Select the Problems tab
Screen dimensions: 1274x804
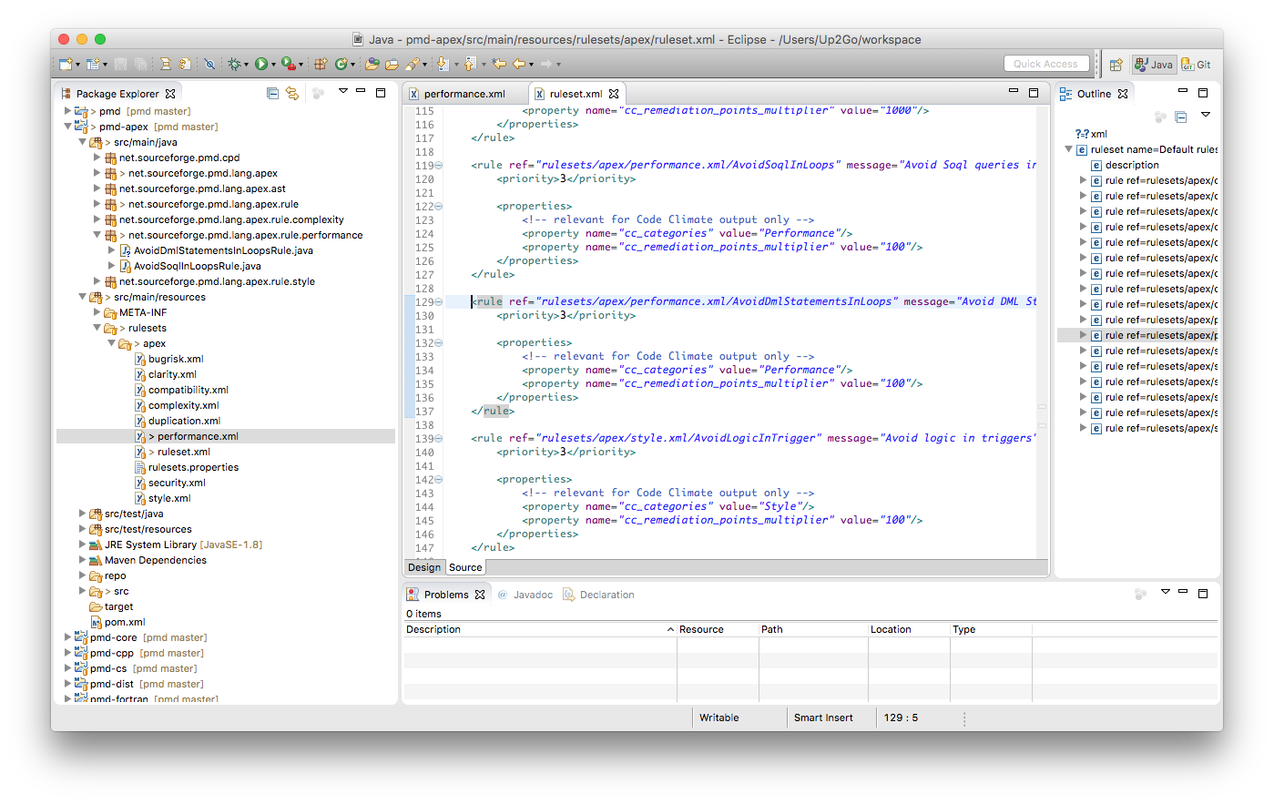pyautogui.click(x=446, y=595)
